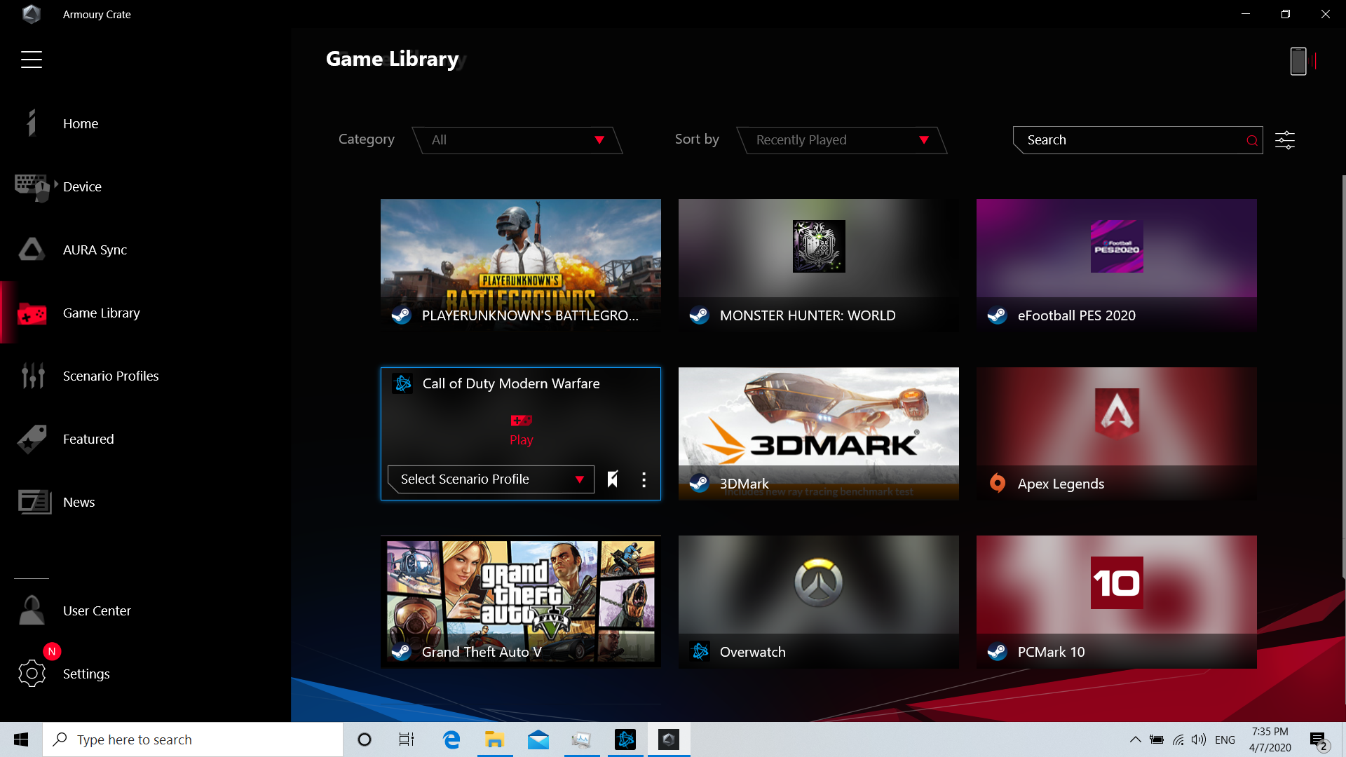Click the Origin icon on Apex Legends
Viewport: 1346px width, 757px height.
(997, 483)
